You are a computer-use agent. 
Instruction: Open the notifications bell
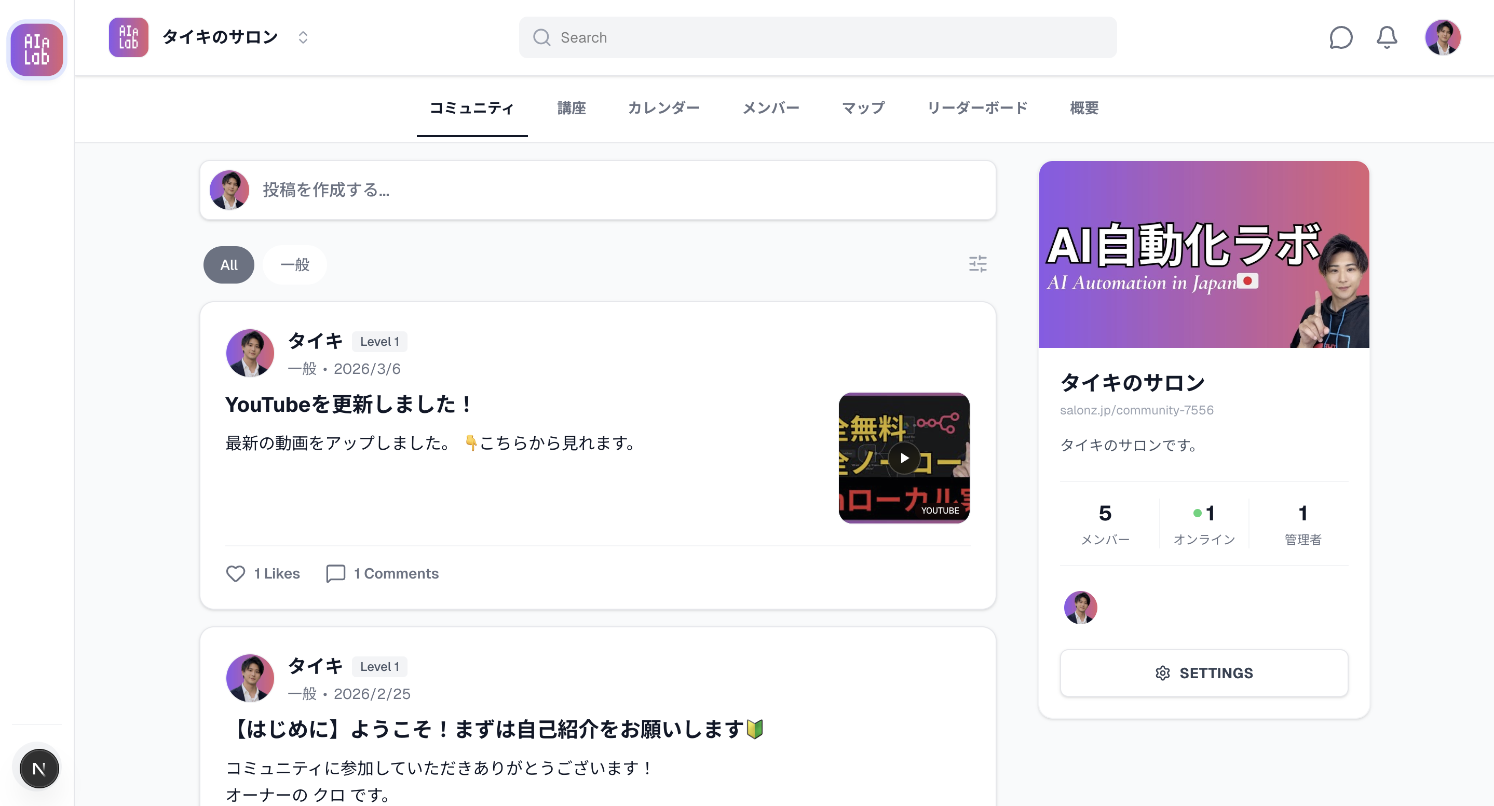pos(1387,38)
